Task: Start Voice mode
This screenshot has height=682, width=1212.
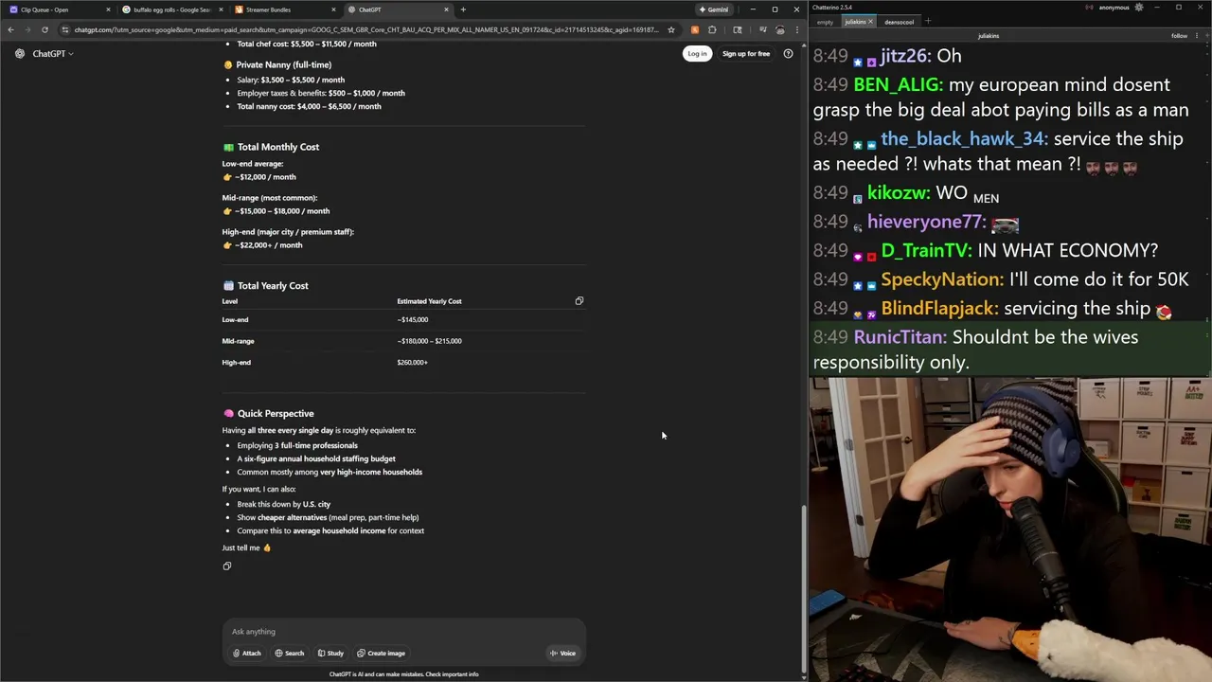Action: tap(562, 653)
